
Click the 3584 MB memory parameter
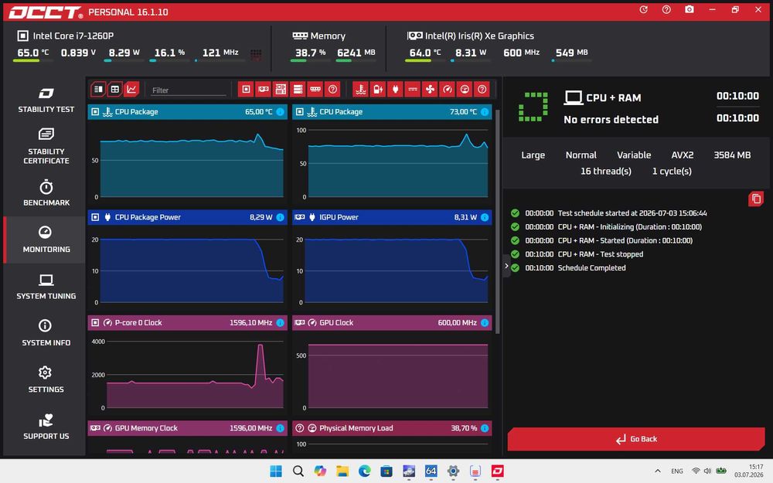click(732, 155)
